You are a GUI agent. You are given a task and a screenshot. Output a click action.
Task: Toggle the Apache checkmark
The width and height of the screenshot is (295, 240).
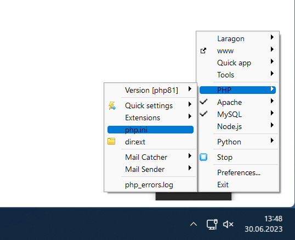click(x=203, y=102)
